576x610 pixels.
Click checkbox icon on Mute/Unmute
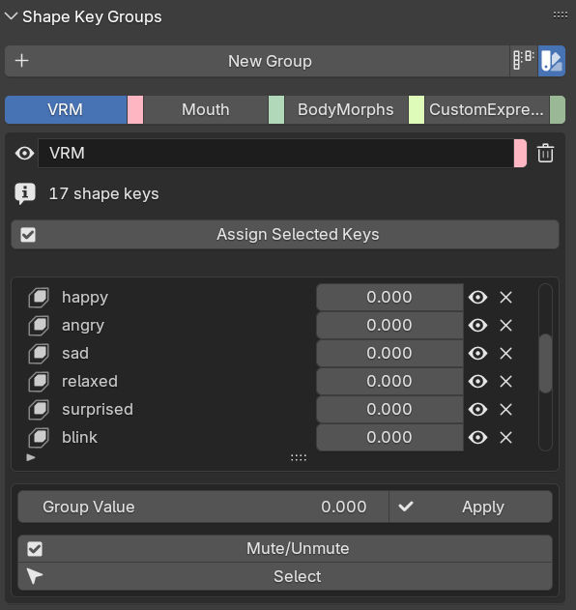pos(35,549)
